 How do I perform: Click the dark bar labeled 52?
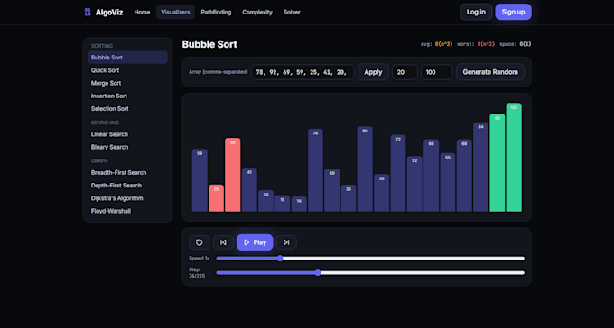point(414,184)
